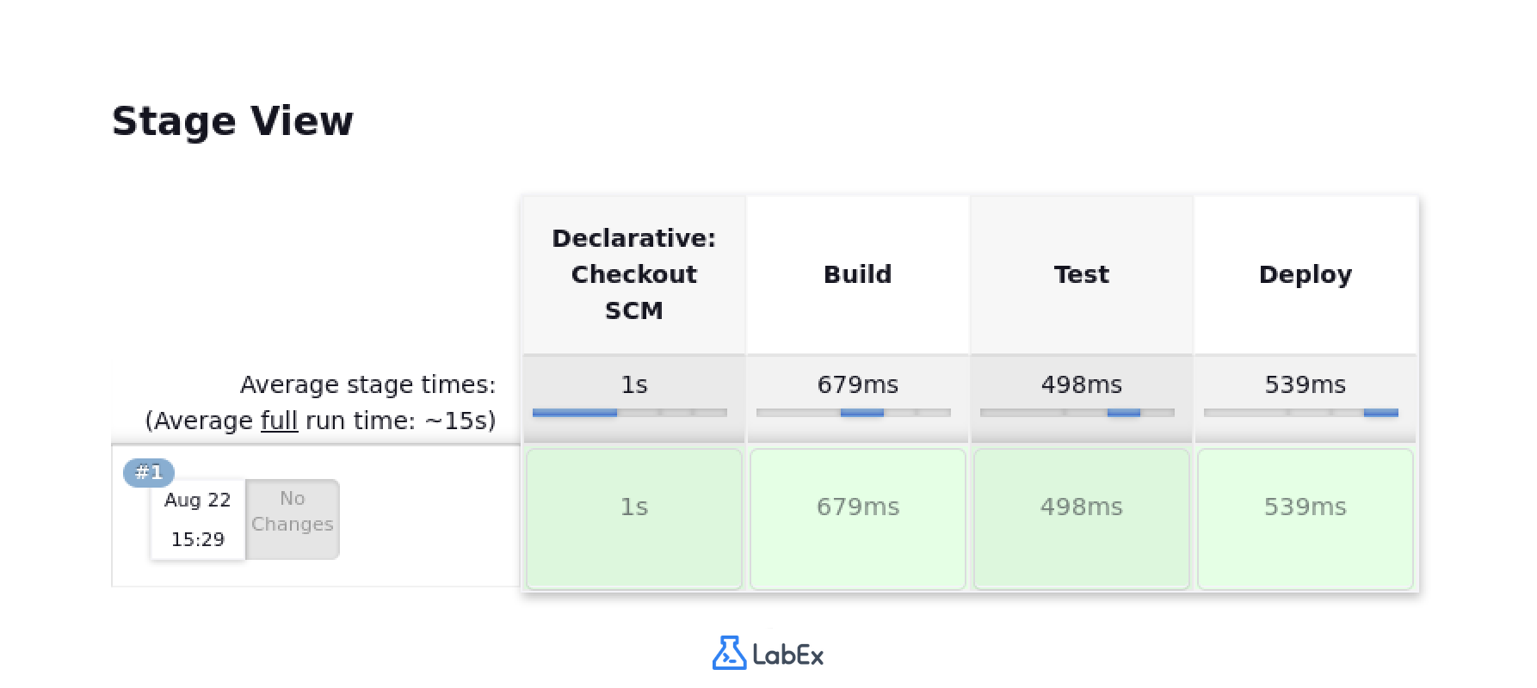Click the Stage View page title
This screenshot has height=688, width=1537.
pos(233,120)
